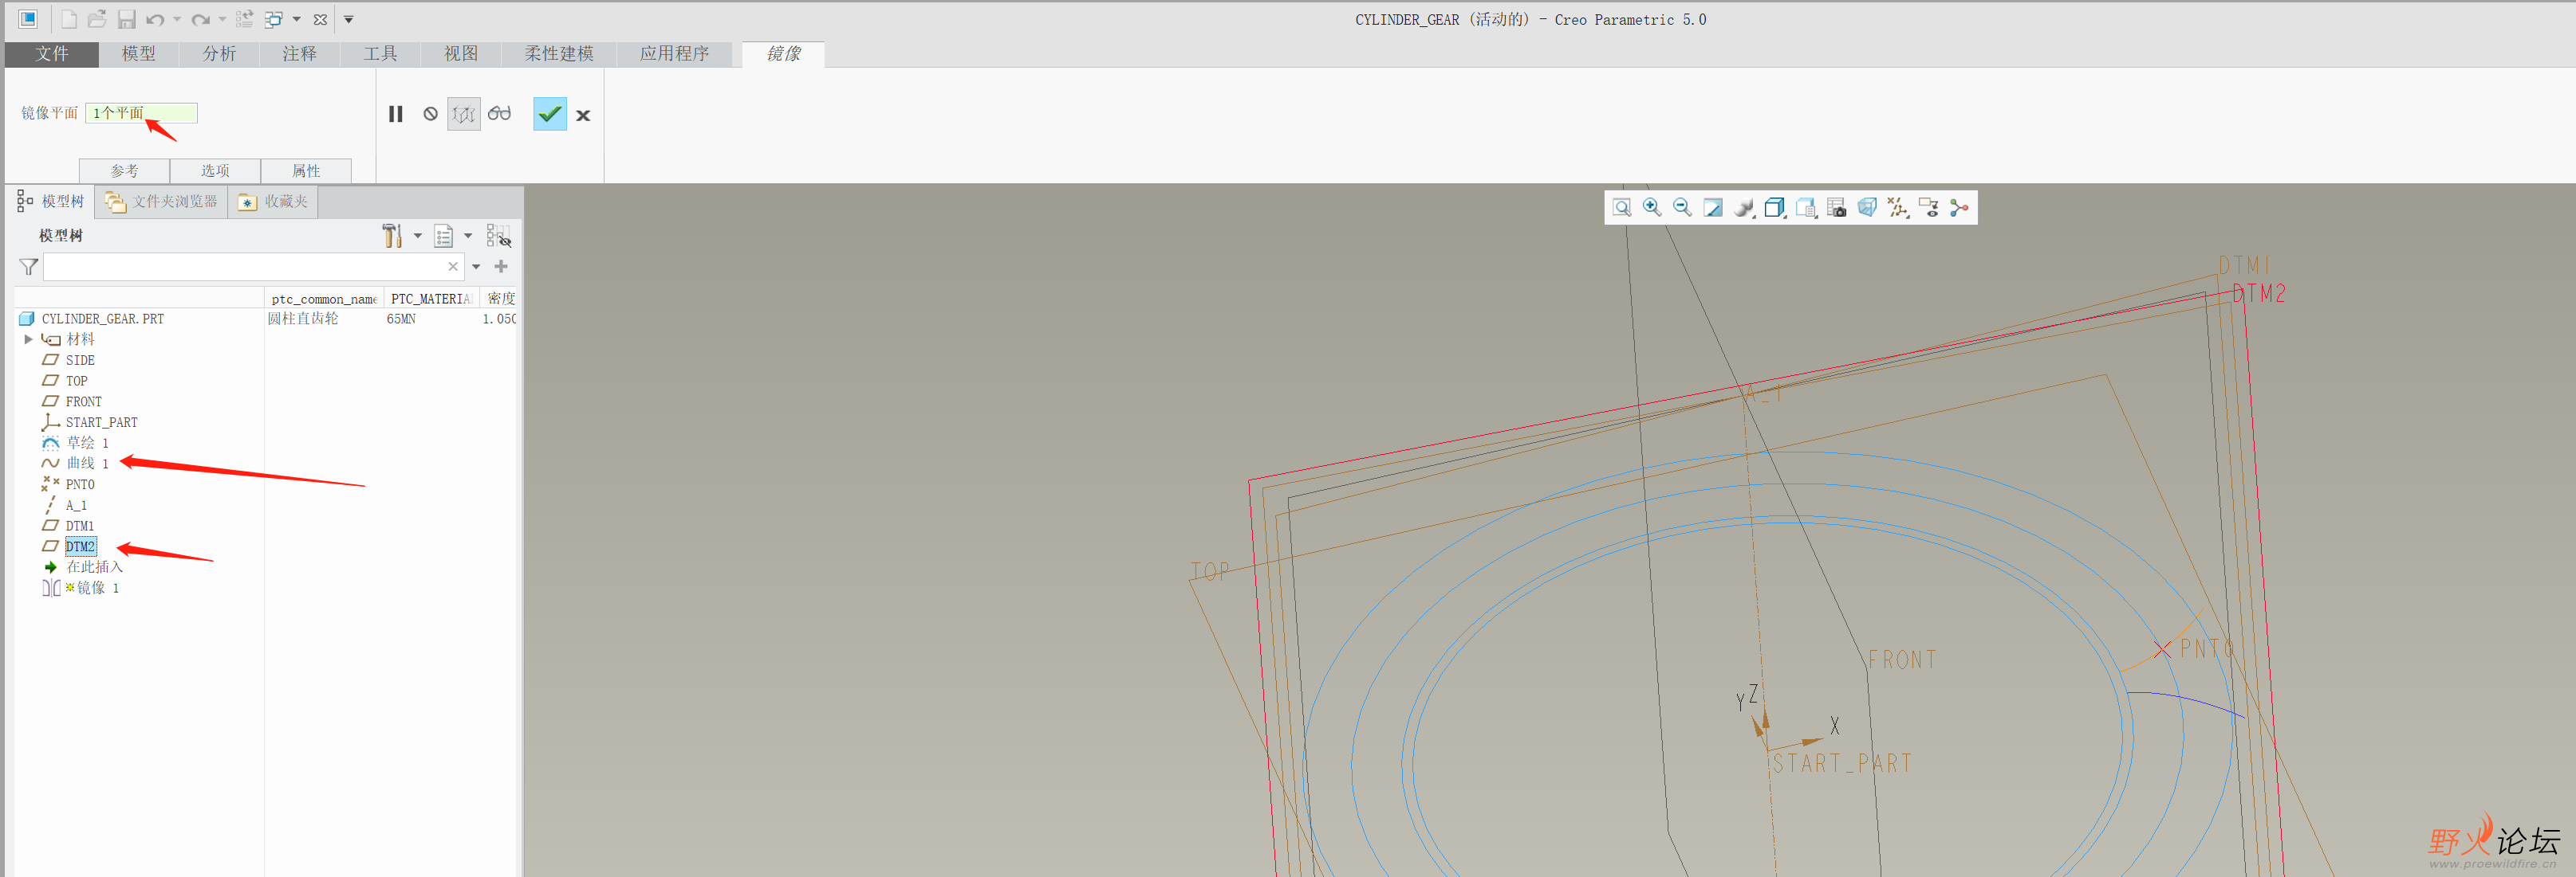Expand the 材料 tree node
Viewport: 2576px width, 877px height.
coord(29,339)
